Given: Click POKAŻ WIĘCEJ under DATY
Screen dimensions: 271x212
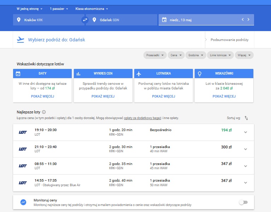Looking at the screenshot, I should click(42, 96).
